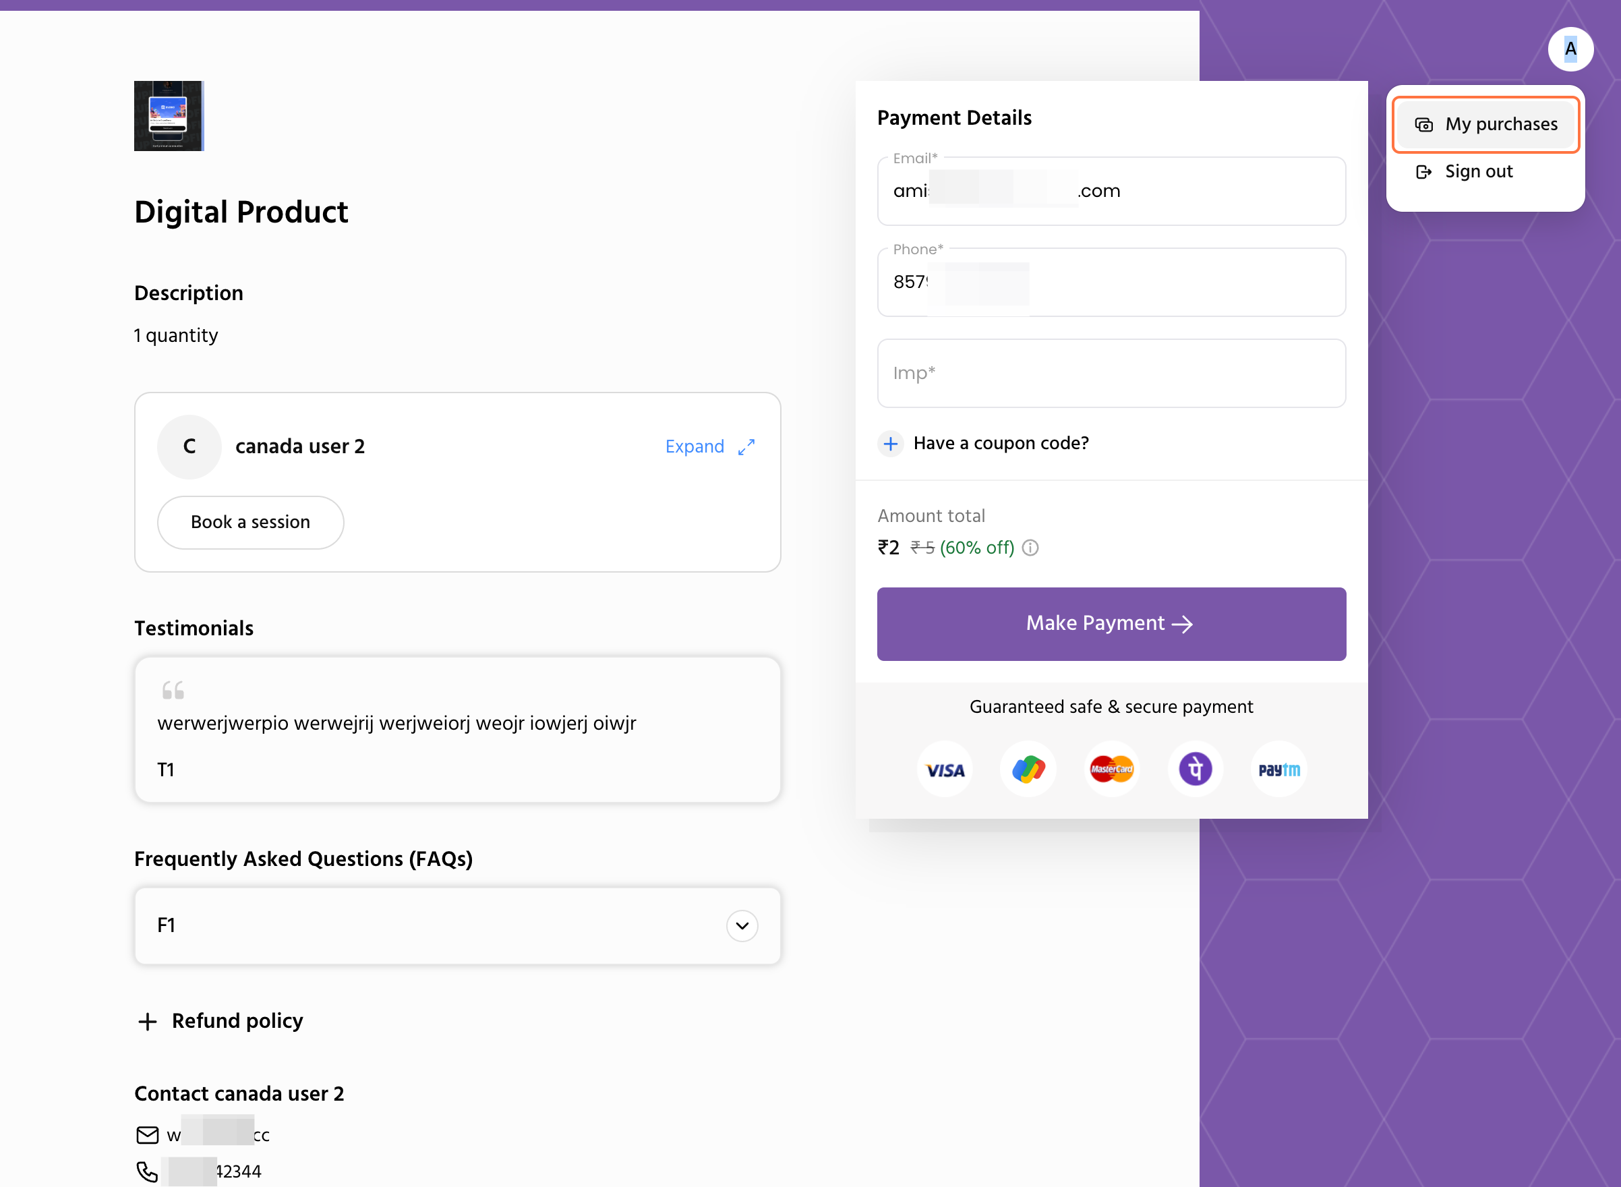Screen dimensions: 1621x1187
Task: Expand the Refund policy section
Action: pos(147,1021)
